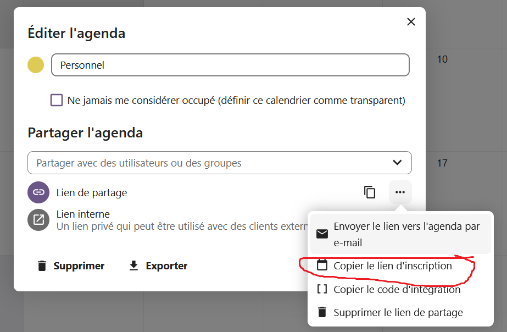Open the yellow calendar color picker
Screen dimensions: 507x332
tap(36, 65)
